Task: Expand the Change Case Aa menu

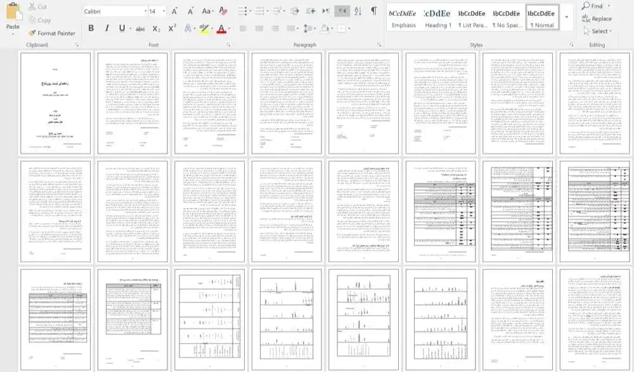Action: point(207,11)
